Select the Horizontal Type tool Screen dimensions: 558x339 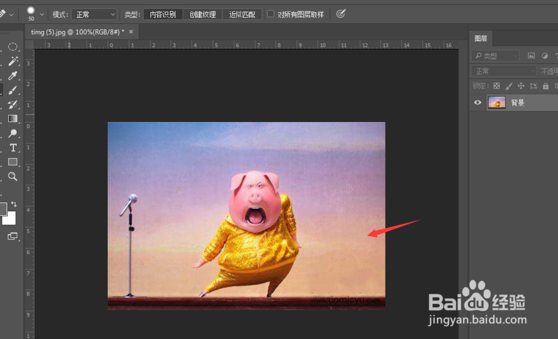13,148
